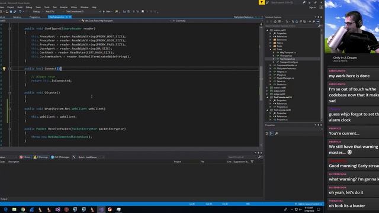Image resolution: width=379 pixels, height=213 pixels.
Task: Collapse the Connect method outlining marker
Action: (x=9, y=69)
